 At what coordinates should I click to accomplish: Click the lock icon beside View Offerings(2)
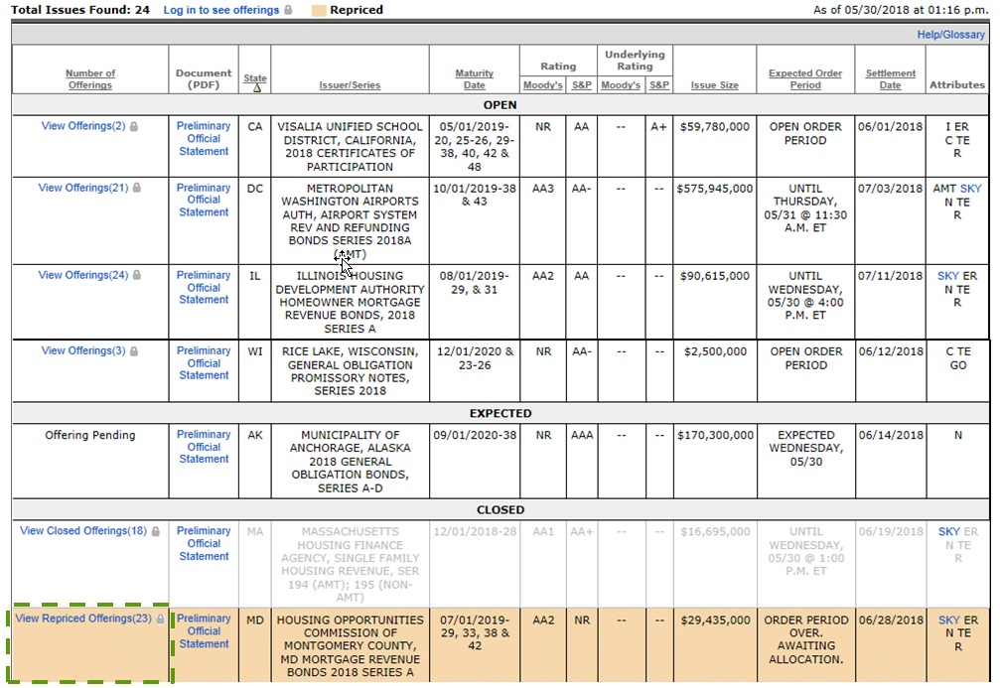point(134,127)
